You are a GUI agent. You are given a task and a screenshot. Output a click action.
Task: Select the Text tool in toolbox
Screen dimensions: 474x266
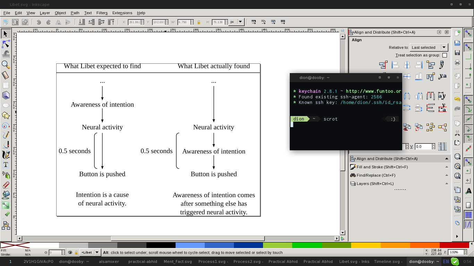click(6, 165)
